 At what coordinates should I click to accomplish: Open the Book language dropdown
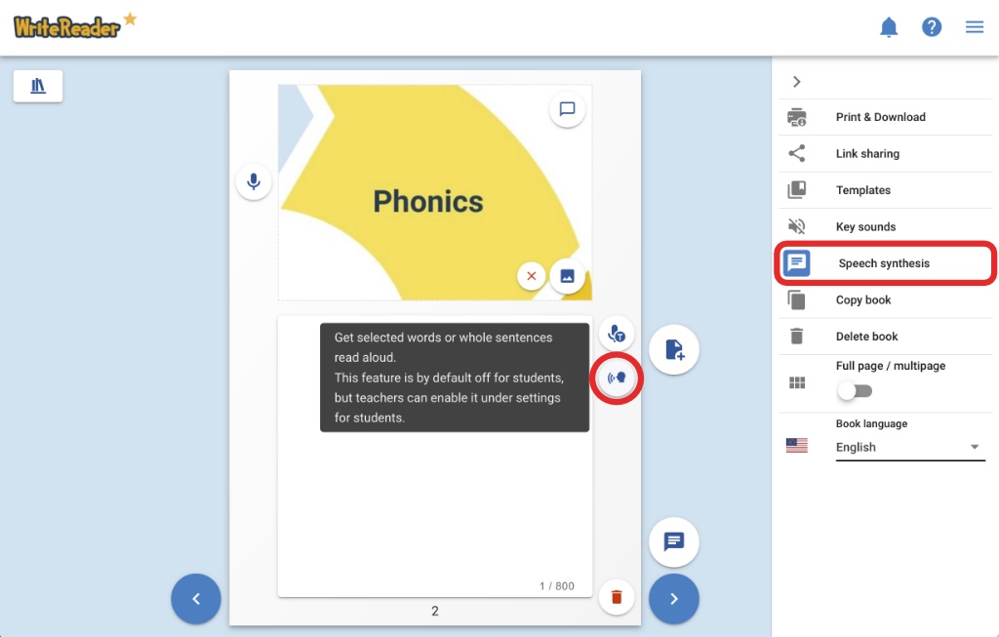point(909,447)
